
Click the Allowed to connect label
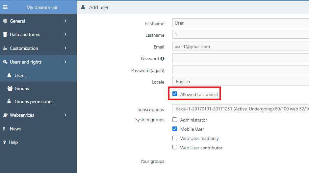pyautogui.click(x=199, y=95)
